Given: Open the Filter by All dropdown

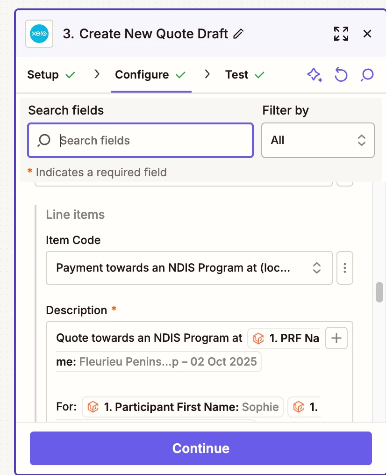Looking at the screenshot, I should click(318, 140).
